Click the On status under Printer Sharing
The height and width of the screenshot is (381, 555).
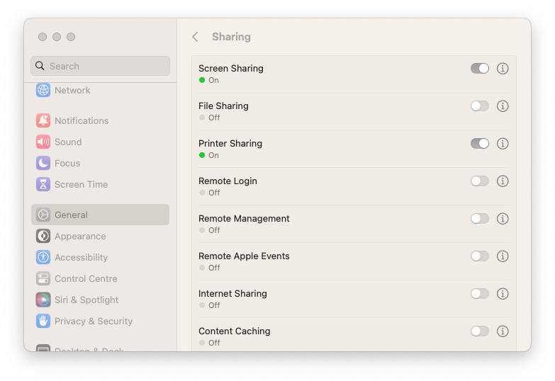(213, 155)
